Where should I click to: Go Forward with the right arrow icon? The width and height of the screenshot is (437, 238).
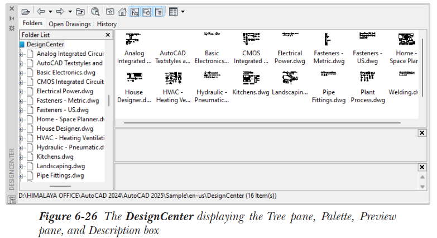pos(60,11)
